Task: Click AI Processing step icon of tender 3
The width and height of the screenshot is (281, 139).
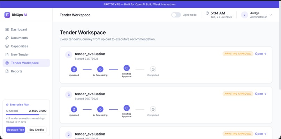Action: 100,109
